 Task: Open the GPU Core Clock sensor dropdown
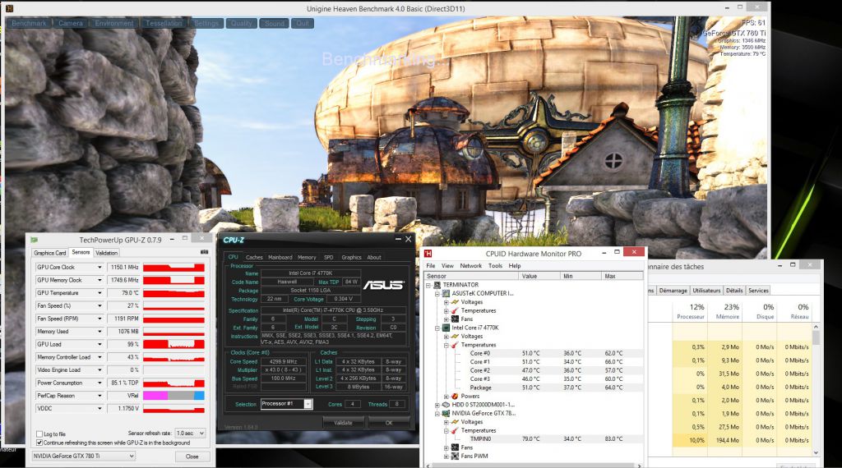pos(99,267)
